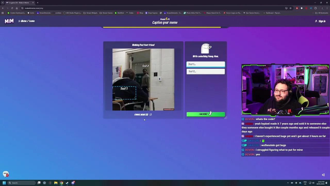Open the Ookla bookmark
Viewport: 330px width, 186px height.
(x=130, y=13)
